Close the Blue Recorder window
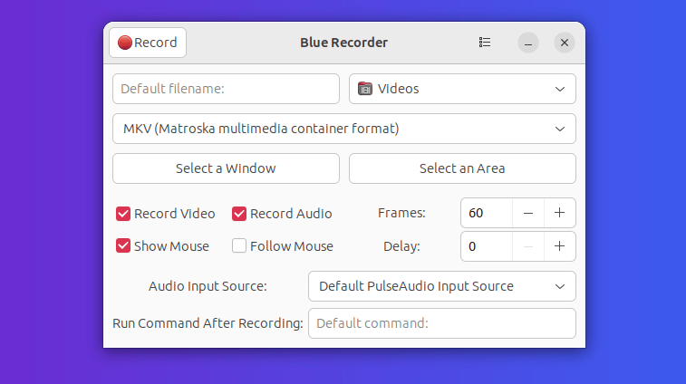The height and width of the screenshot is (384, 686). click(x=565, y=43)
